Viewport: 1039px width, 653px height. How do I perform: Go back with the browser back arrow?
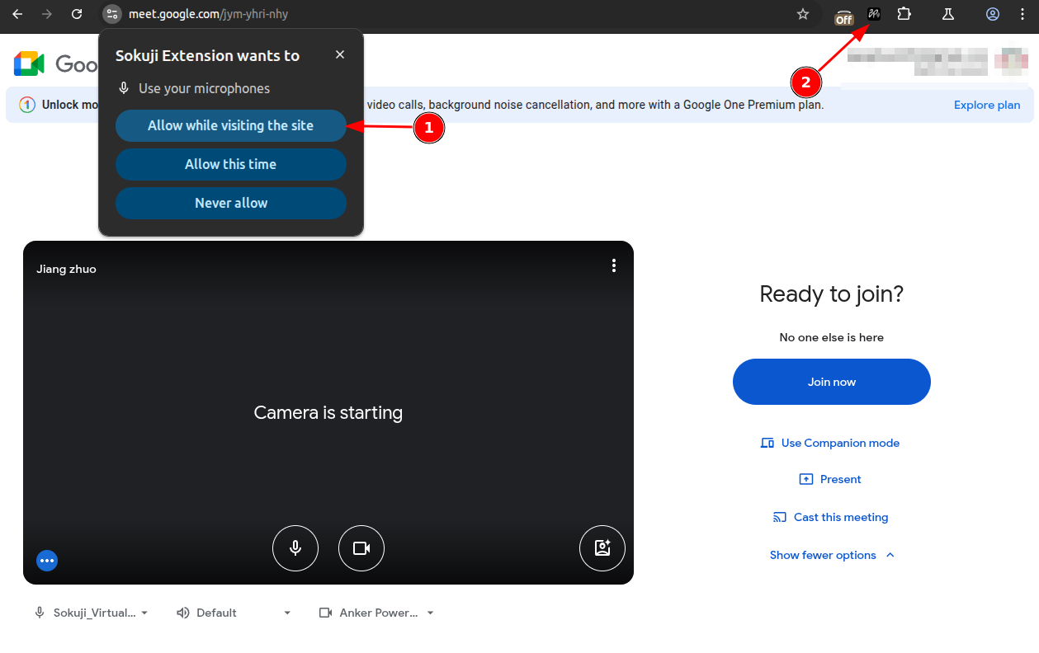pos(17,14)
